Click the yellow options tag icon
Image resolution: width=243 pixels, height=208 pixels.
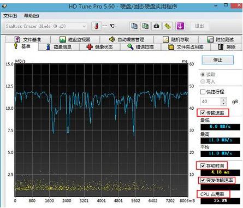[x=168, y=26]
